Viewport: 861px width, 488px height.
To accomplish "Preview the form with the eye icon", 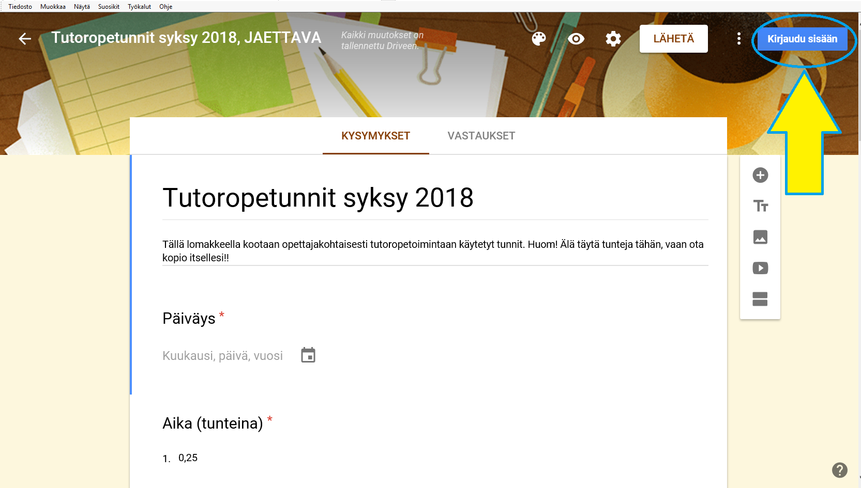I will click(576, 39).
